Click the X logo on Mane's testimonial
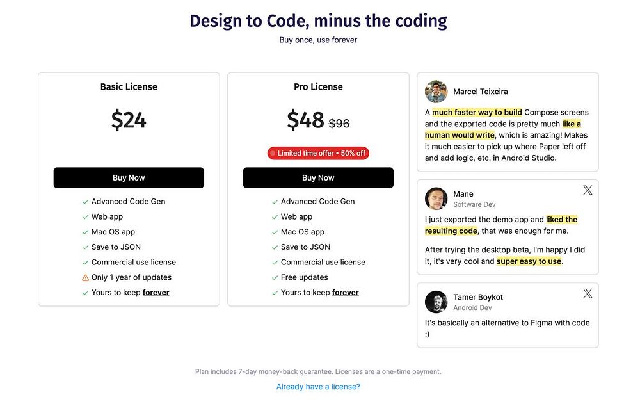 click(588, 190)
